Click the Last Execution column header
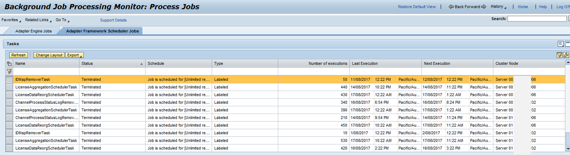The height and width of the screenshot is (155, 570). click(385, 64)
